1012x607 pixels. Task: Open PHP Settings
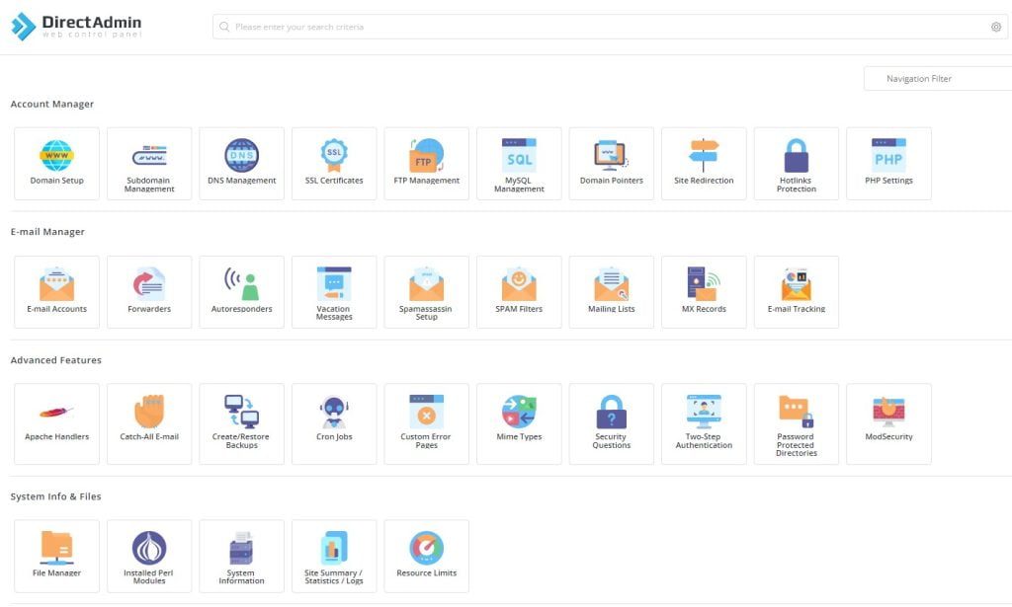pos(887,162)
